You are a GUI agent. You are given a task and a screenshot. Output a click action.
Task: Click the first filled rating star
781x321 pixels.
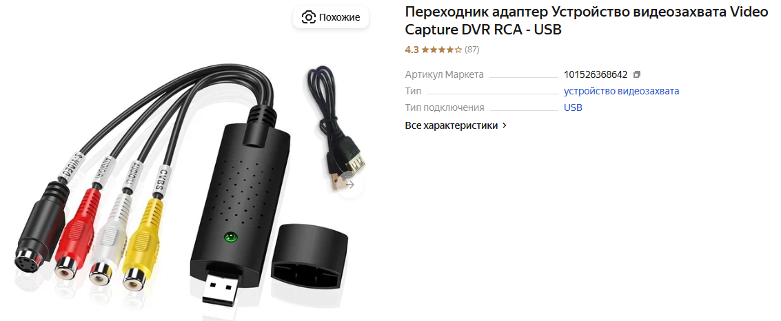425,50
